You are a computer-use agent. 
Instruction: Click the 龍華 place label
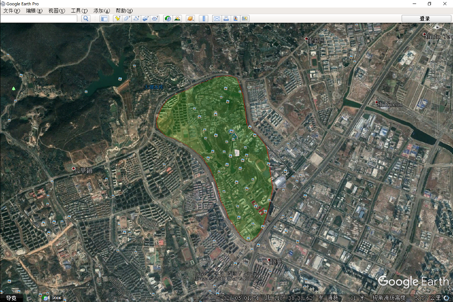[x=275, y=262]
